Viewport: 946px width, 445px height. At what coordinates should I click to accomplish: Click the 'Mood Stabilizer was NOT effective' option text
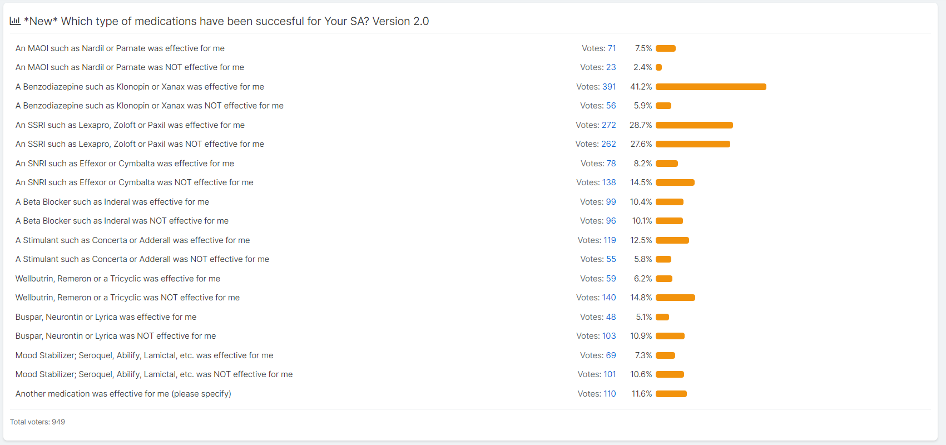click(154, 374)
